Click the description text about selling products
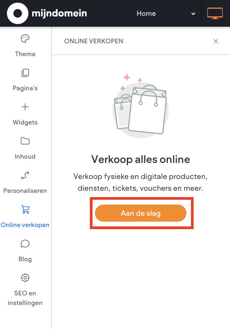 (x=141, y=182)
